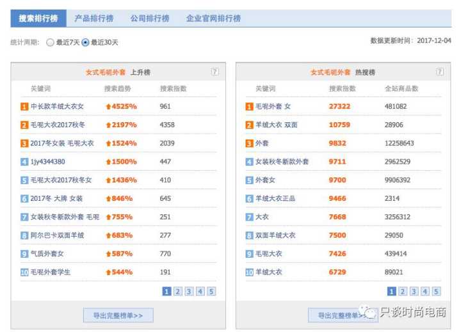Switch to 公司排行榜 tab
The image size is (461, 332).
[149, 19]
